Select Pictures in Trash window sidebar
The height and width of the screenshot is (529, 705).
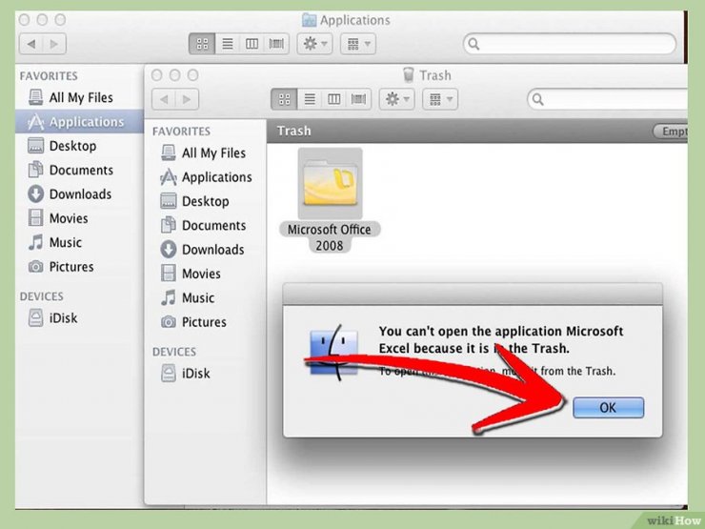(x=193, y=321)
